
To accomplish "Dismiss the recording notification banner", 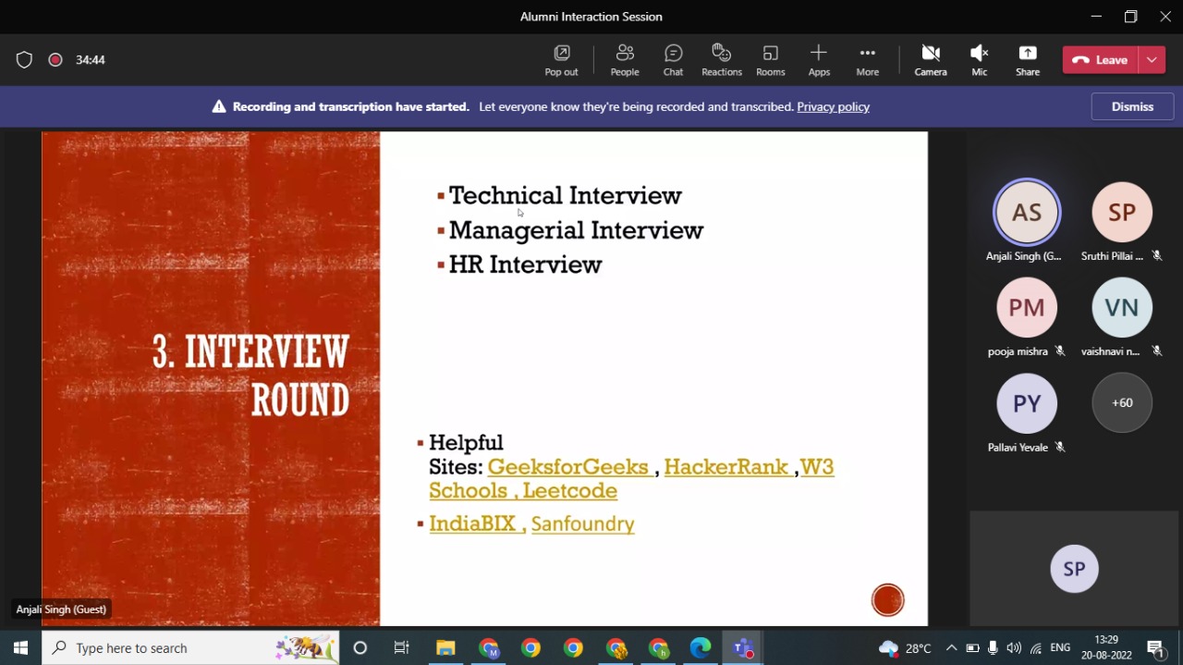I will click(1132, 106).
